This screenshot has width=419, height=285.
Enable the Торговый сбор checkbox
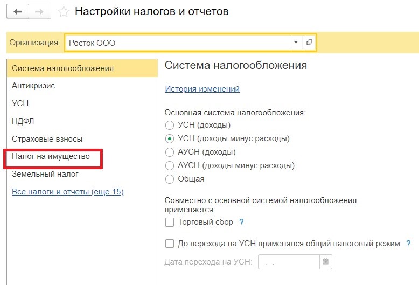tap(170, 222)
